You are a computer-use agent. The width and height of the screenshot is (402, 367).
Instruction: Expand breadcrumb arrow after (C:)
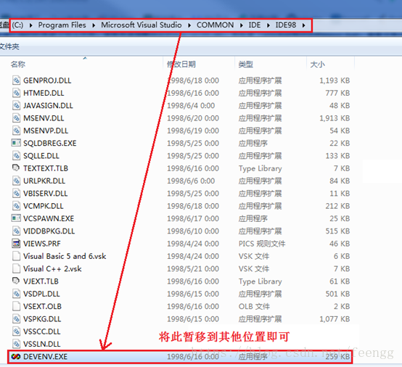coord(30,25)
